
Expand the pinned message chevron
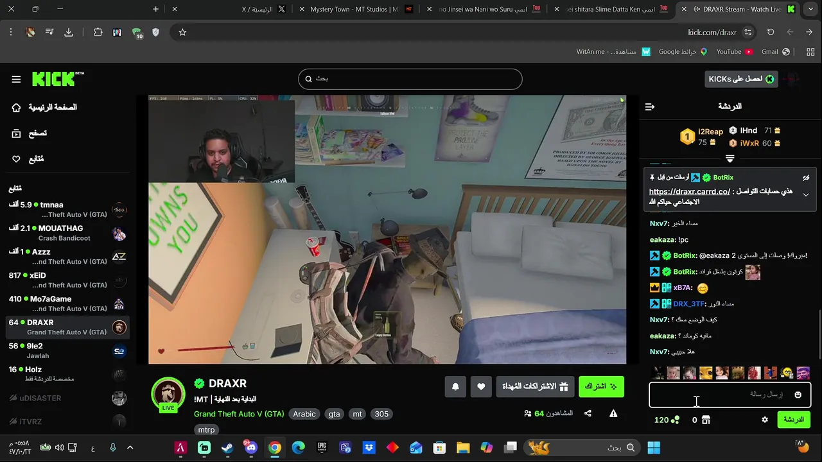click(806, 195)
